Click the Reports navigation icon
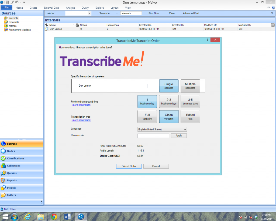The height and width of the screenshot is (221, 276). click(3, 181)
